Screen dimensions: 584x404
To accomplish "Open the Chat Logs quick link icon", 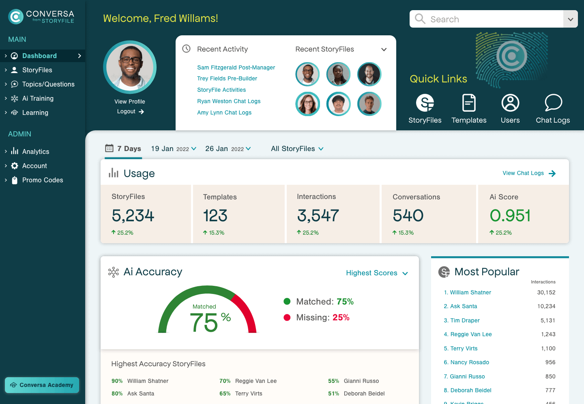I will [x=553, y=103].
